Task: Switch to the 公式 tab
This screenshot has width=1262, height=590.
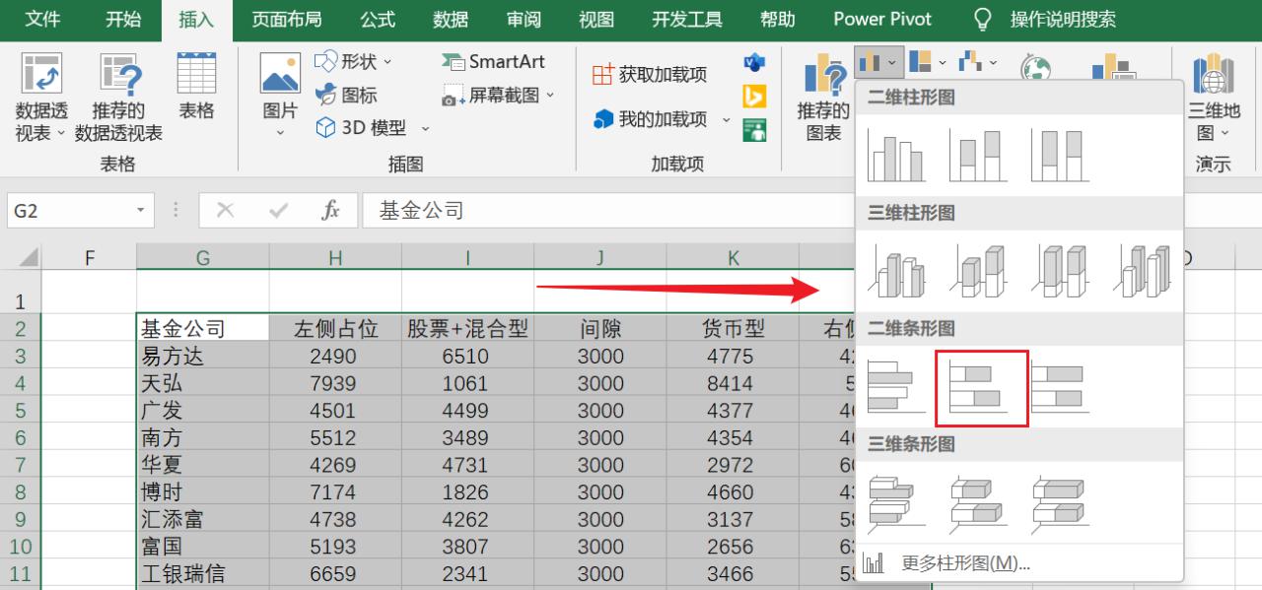Action: pyautogui.click(x=378, y=20)
